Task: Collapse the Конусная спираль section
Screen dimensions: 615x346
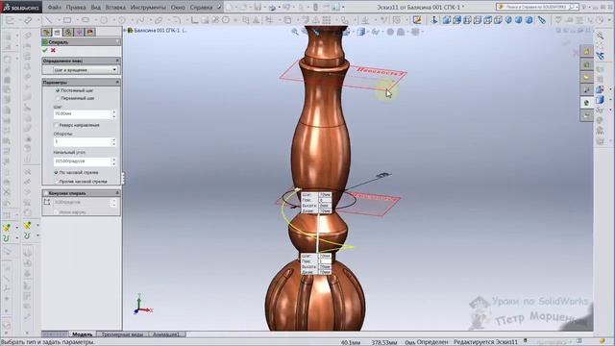Action: 117,193
